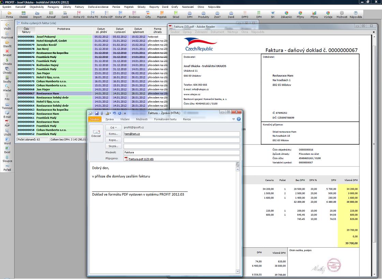Show the Výdaje chart
The height and width of the screenshot is (279, 382).
328,15
